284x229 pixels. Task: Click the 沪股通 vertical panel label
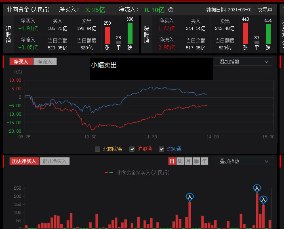click(x=8, y=34)
